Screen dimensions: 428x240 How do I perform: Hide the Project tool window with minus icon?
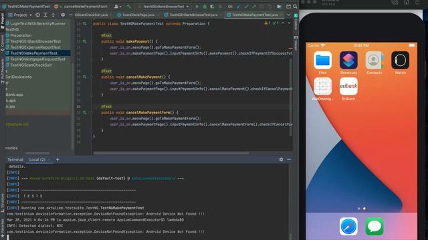[x=70, y=15]
